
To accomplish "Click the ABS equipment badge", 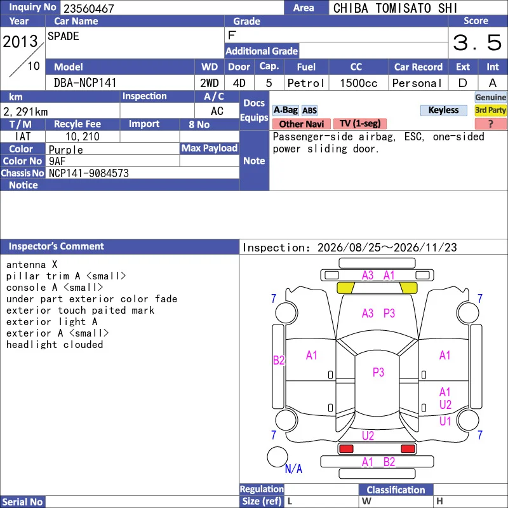I will (309, 110).
